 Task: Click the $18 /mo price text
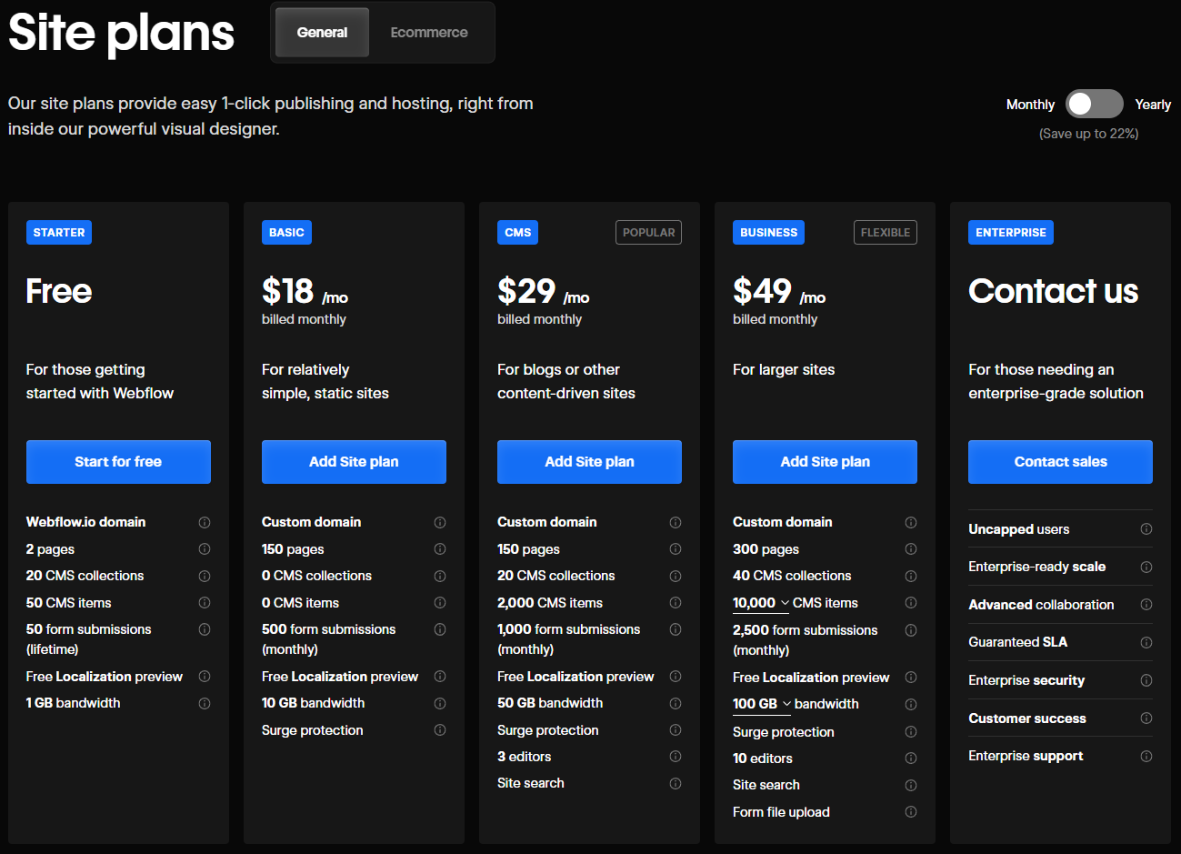coord(305,292)
